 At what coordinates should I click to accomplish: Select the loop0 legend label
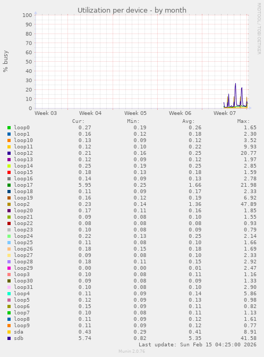[22, 128]
